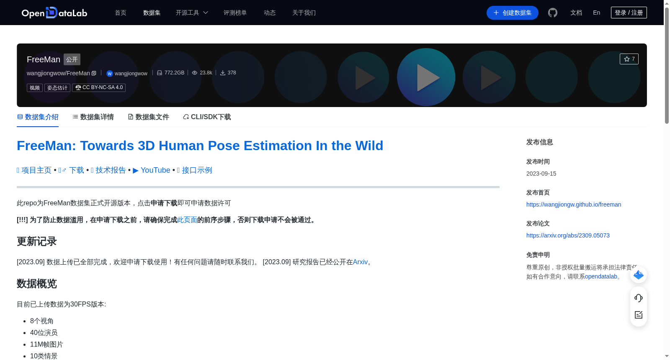The width and height of the screenshot is (670, 360).
Task: Click the 11M帧图片 list item
Action: point(46,345)
